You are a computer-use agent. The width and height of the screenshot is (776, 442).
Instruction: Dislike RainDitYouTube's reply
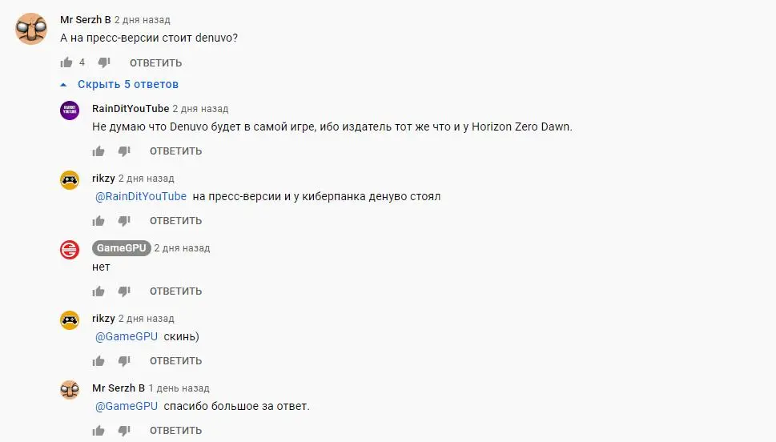point(124,151)
